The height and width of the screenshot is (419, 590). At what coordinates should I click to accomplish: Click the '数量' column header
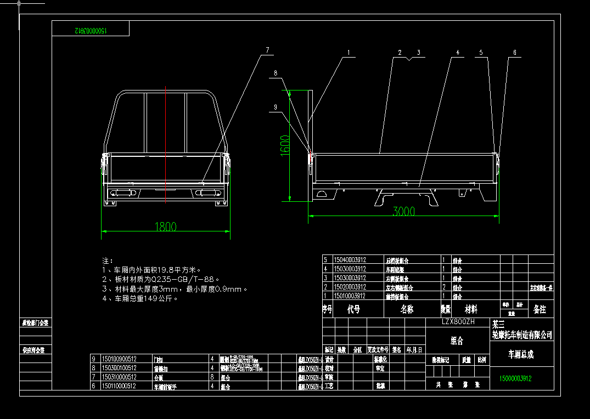coord(446,309)
